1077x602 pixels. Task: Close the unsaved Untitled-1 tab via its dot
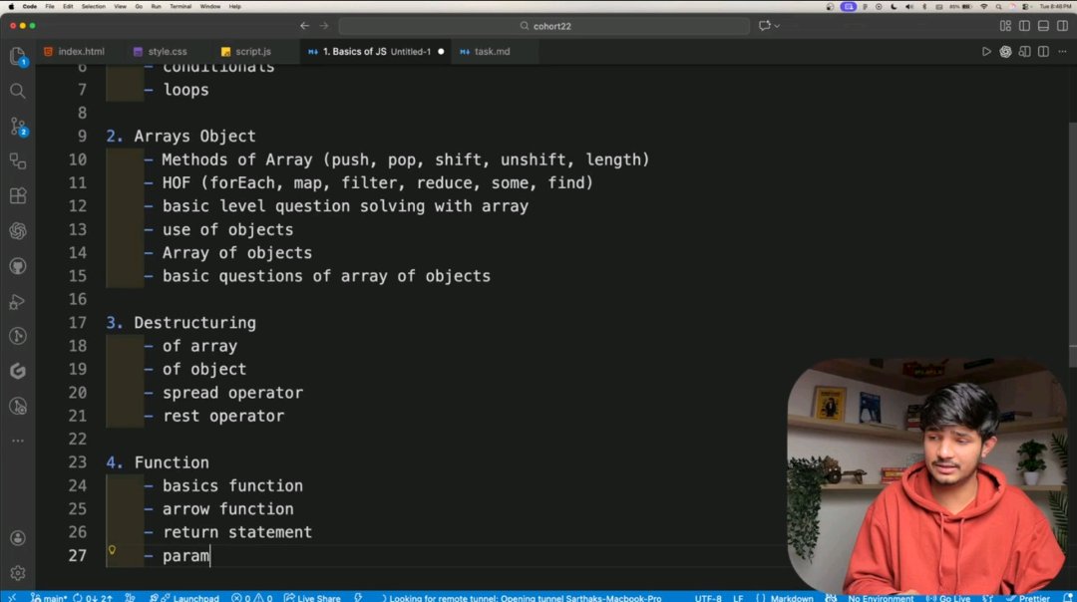pos(441,52)
